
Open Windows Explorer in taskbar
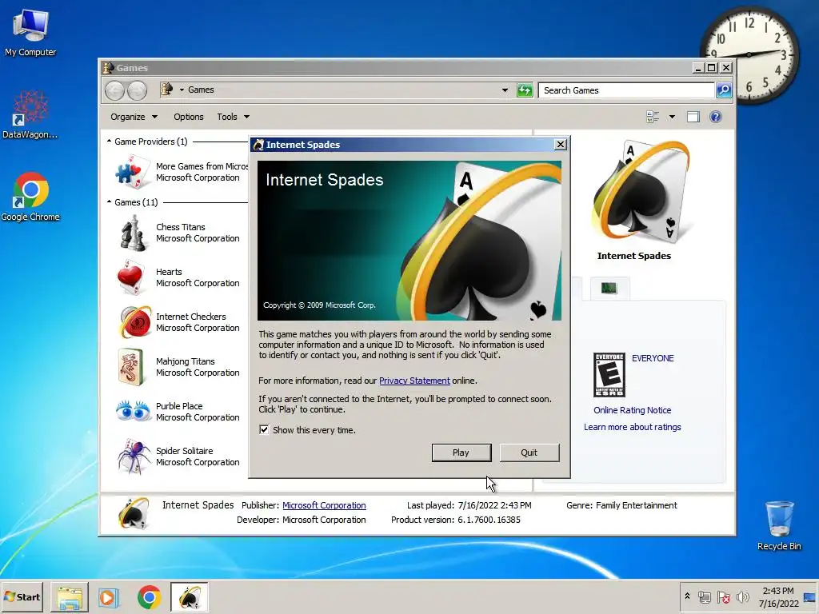coord(70,596)
